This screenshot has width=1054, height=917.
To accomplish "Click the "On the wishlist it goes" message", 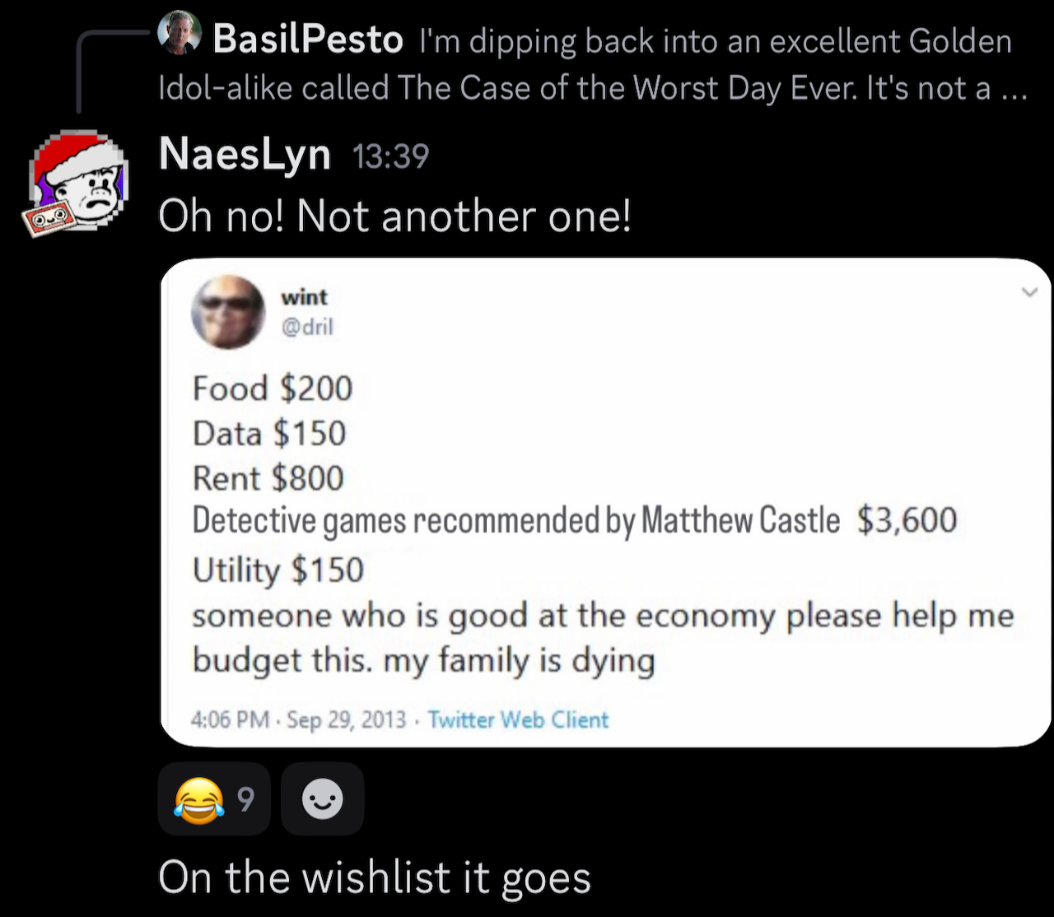I will coord(374,877).
